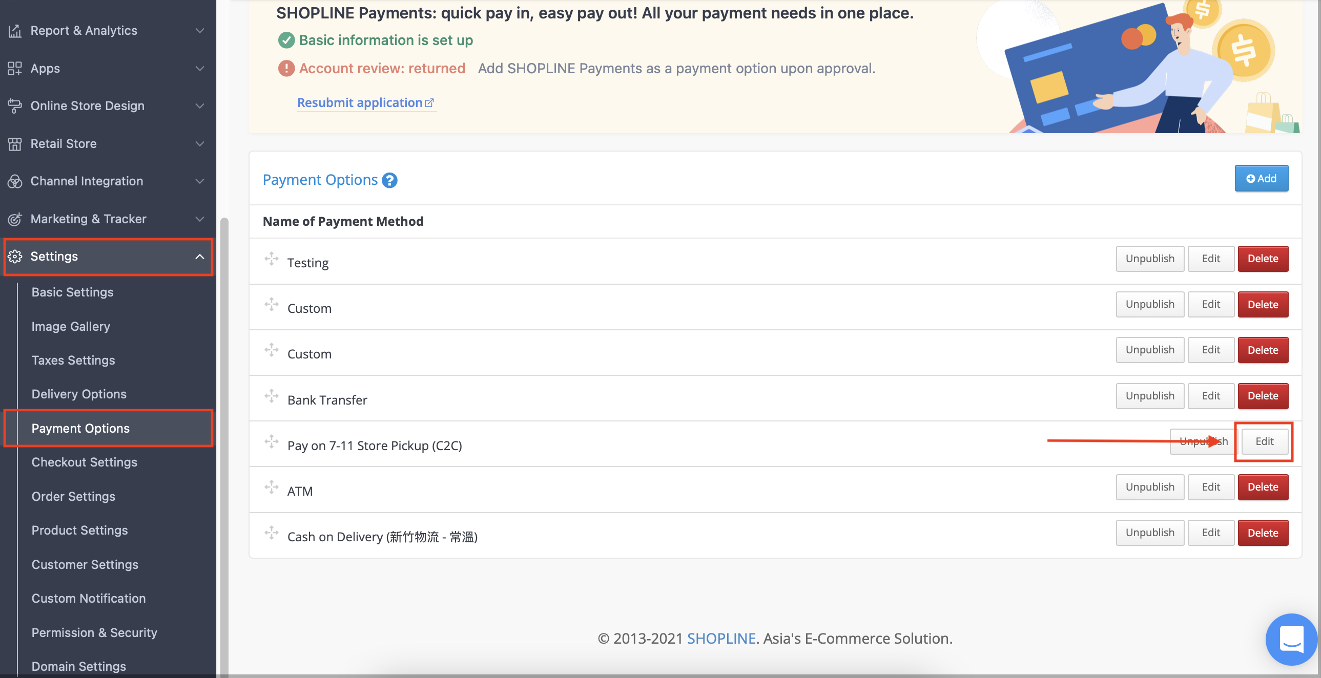Expand Channel Integration chevron

(200, 181)
